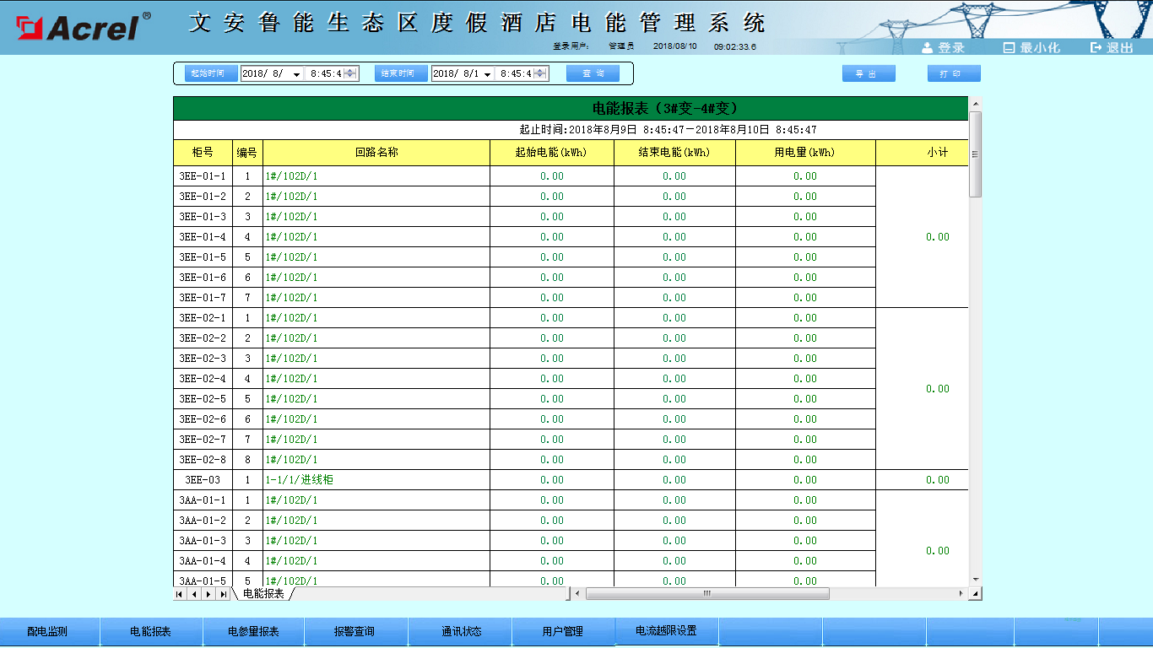Click the 编号 column header

pyautogui.click(x=247, y=153)
